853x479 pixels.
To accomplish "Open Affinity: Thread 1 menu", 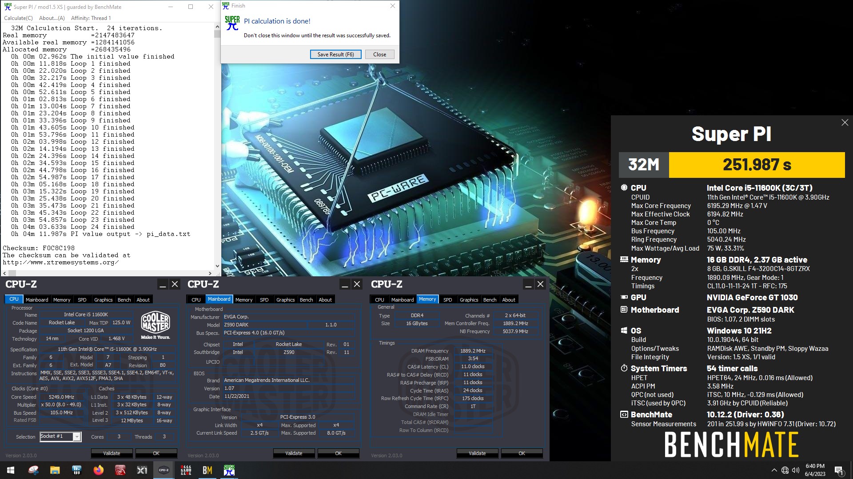I will (x=91, y=18).
